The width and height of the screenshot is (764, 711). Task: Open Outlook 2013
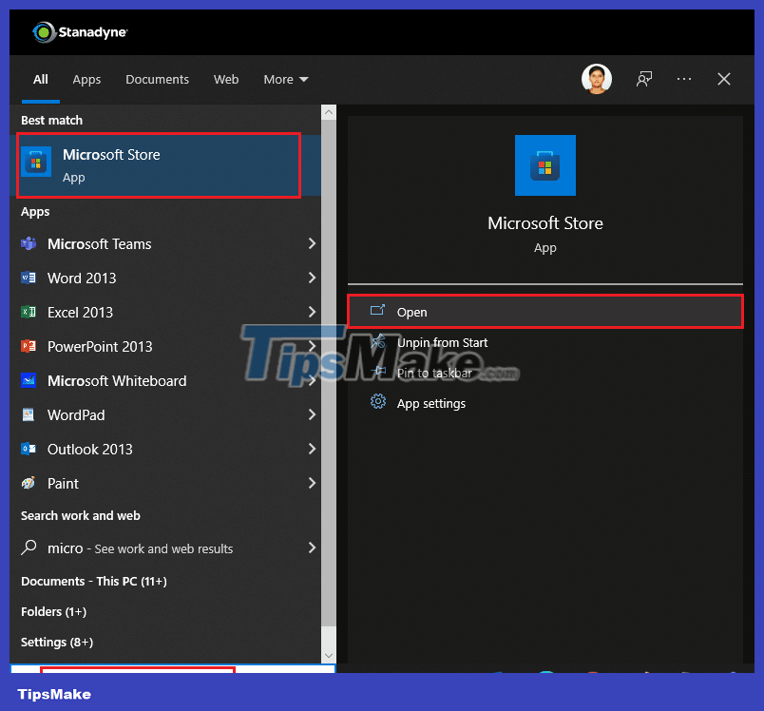coord(75,415)
